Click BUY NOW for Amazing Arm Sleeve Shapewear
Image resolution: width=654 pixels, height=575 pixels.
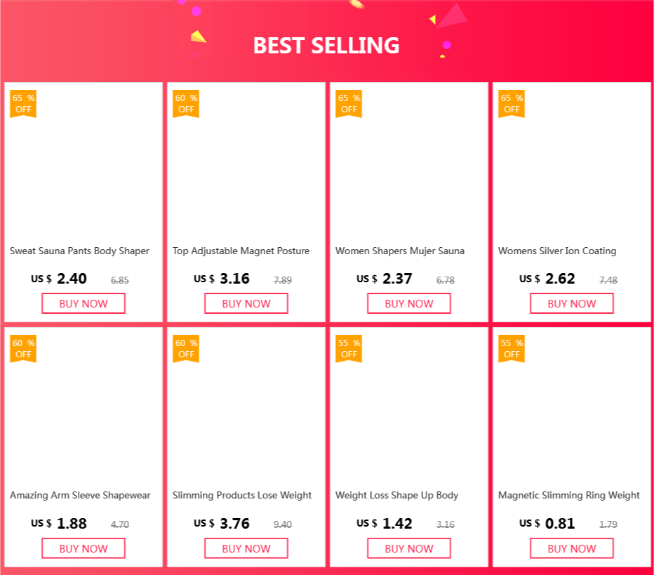click(84, 548)
